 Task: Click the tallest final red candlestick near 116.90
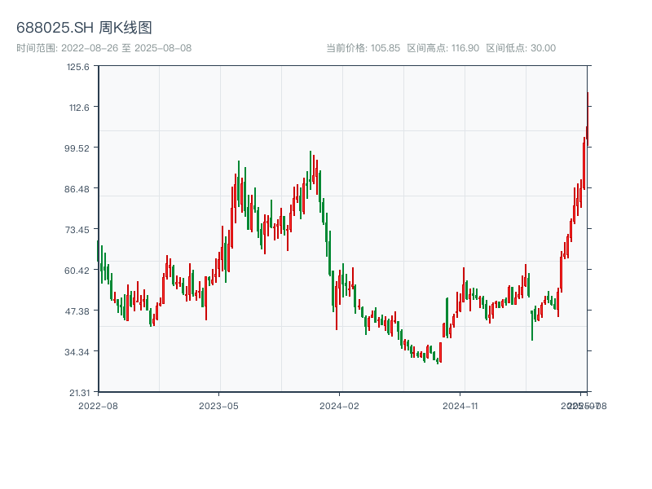pyautogui.click(x=588, y=119)
